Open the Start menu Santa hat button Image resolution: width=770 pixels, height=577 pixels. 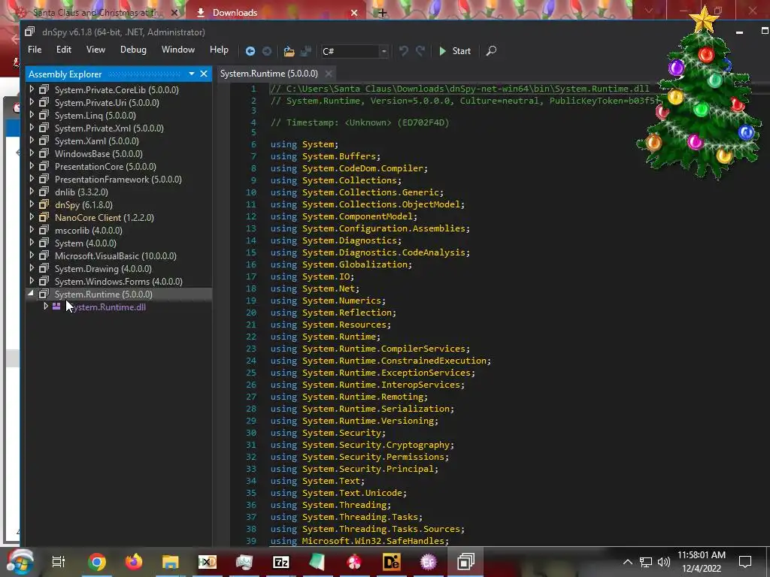tap(20, 561)
